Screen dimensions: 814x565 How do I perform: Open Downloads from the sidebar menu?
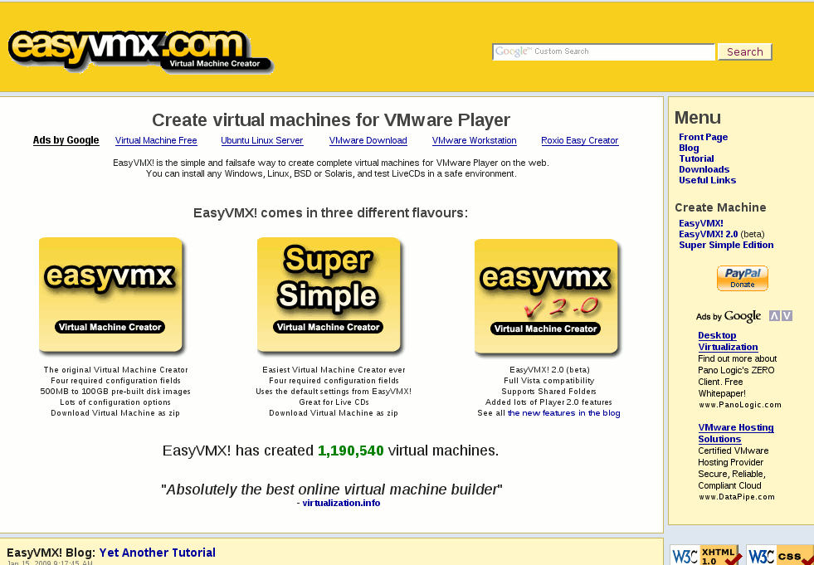[704, 169]
